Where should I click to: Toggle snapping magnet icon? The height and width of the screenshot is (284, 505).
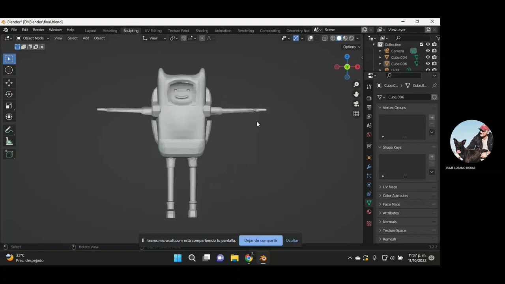(x=183, y=38)
